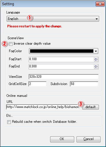Increase FogEnd with the up arrow
Image resolution: width=106 pixels, height=147 pixels.
96,66
